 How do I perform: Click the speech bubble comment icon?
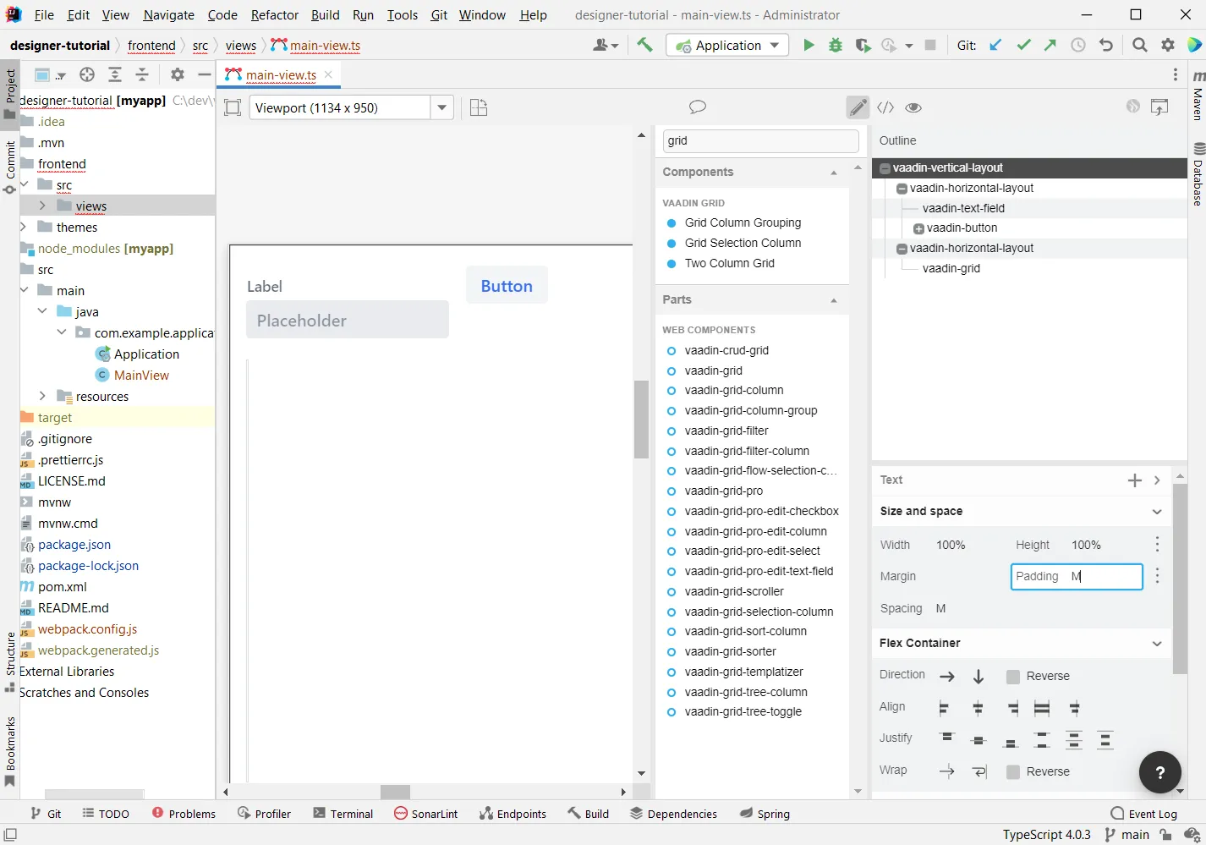point(698,107)
